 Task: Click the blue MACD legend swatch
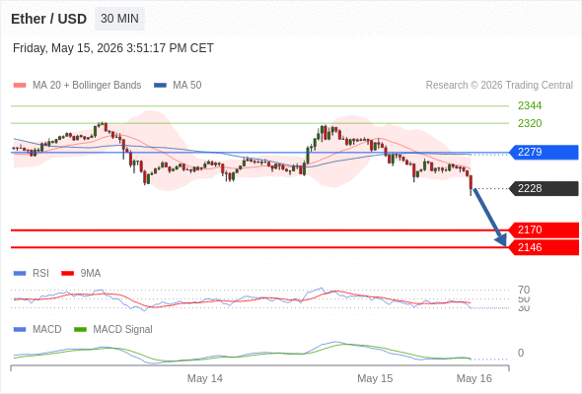20,330
